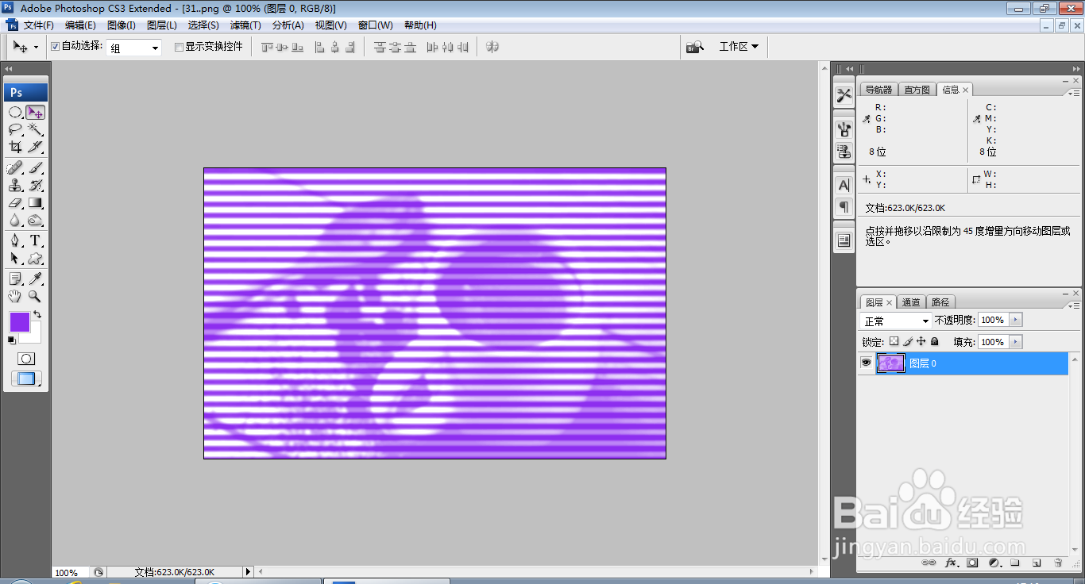
Task: Open the Layers panel flyout menu
Action: 1075,305
